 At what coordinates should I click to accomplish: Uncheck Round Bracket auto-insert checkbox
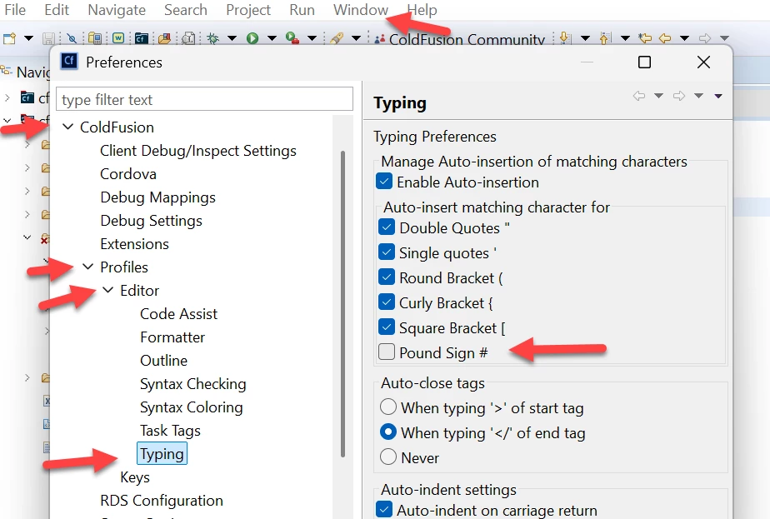[x=387, y=277]
